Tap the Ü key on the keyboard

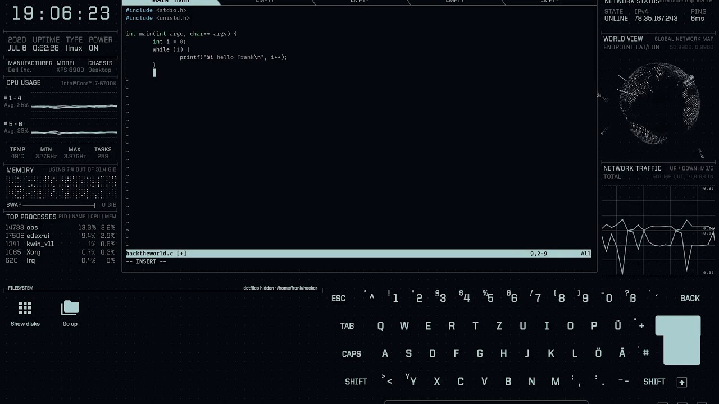(618, 325)
